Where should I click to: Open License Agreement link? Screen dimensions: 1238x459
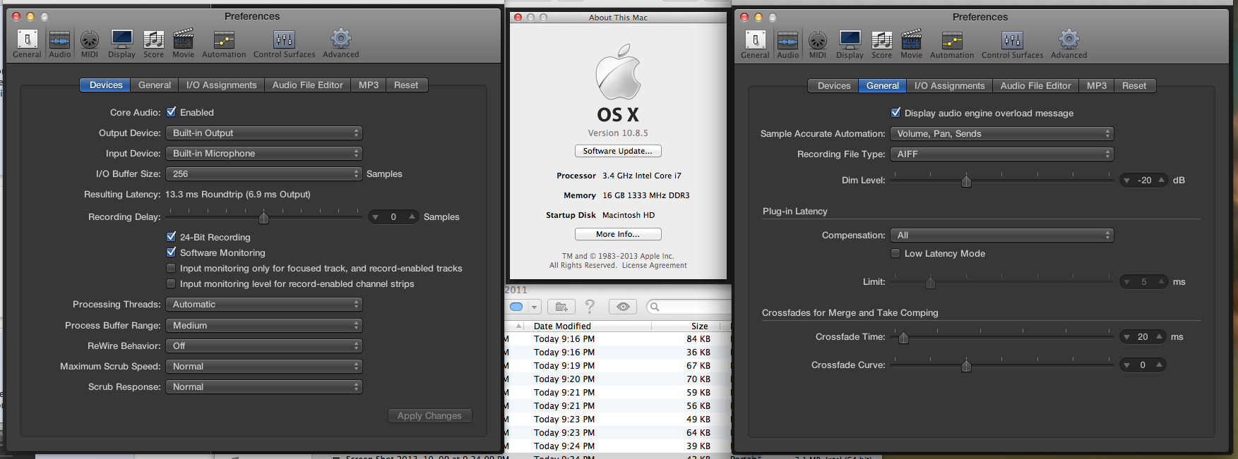[655, 265]
